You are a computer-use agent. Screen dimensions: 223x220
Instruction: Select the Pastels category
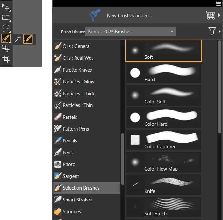pos(87,117)
